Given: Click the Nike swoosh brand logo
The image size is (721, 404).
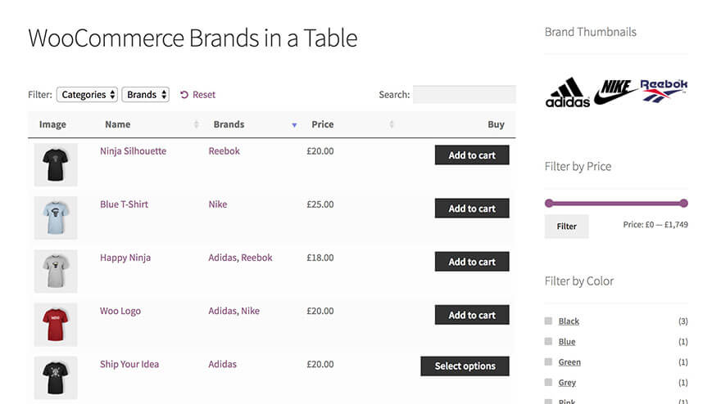Looking at the screenshot, I should coord(617,92).
